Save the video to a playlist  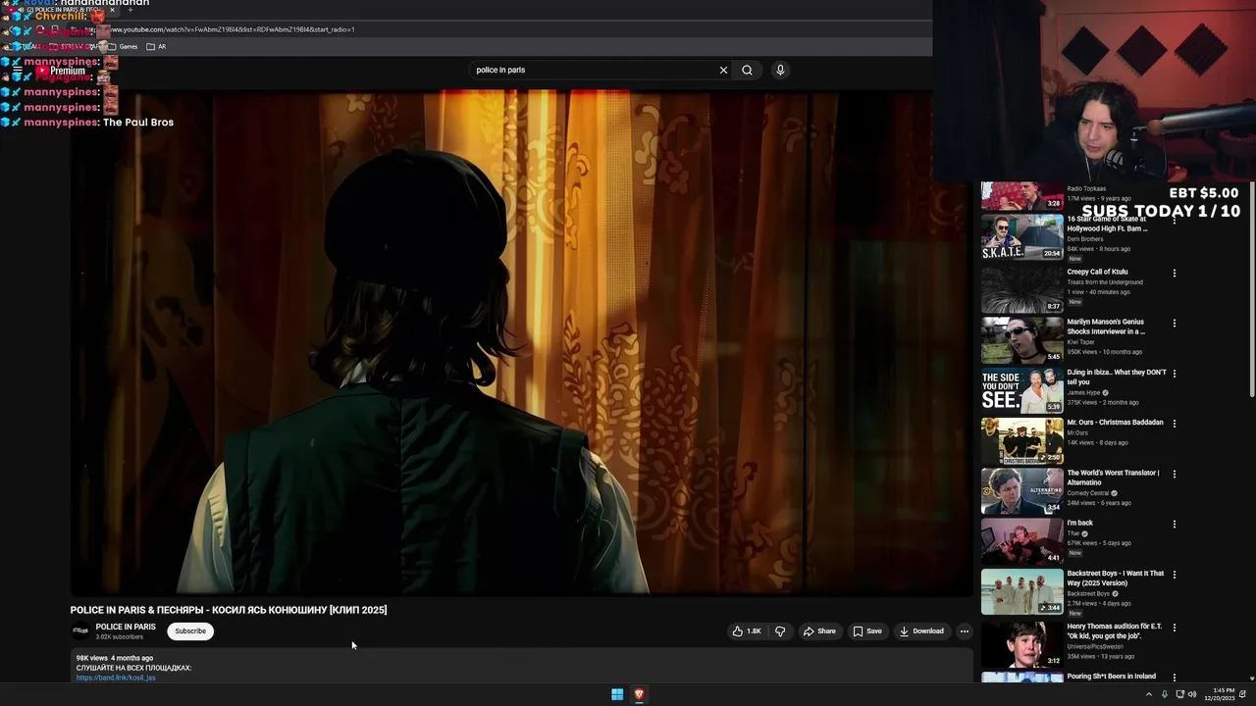click(867, 631)
